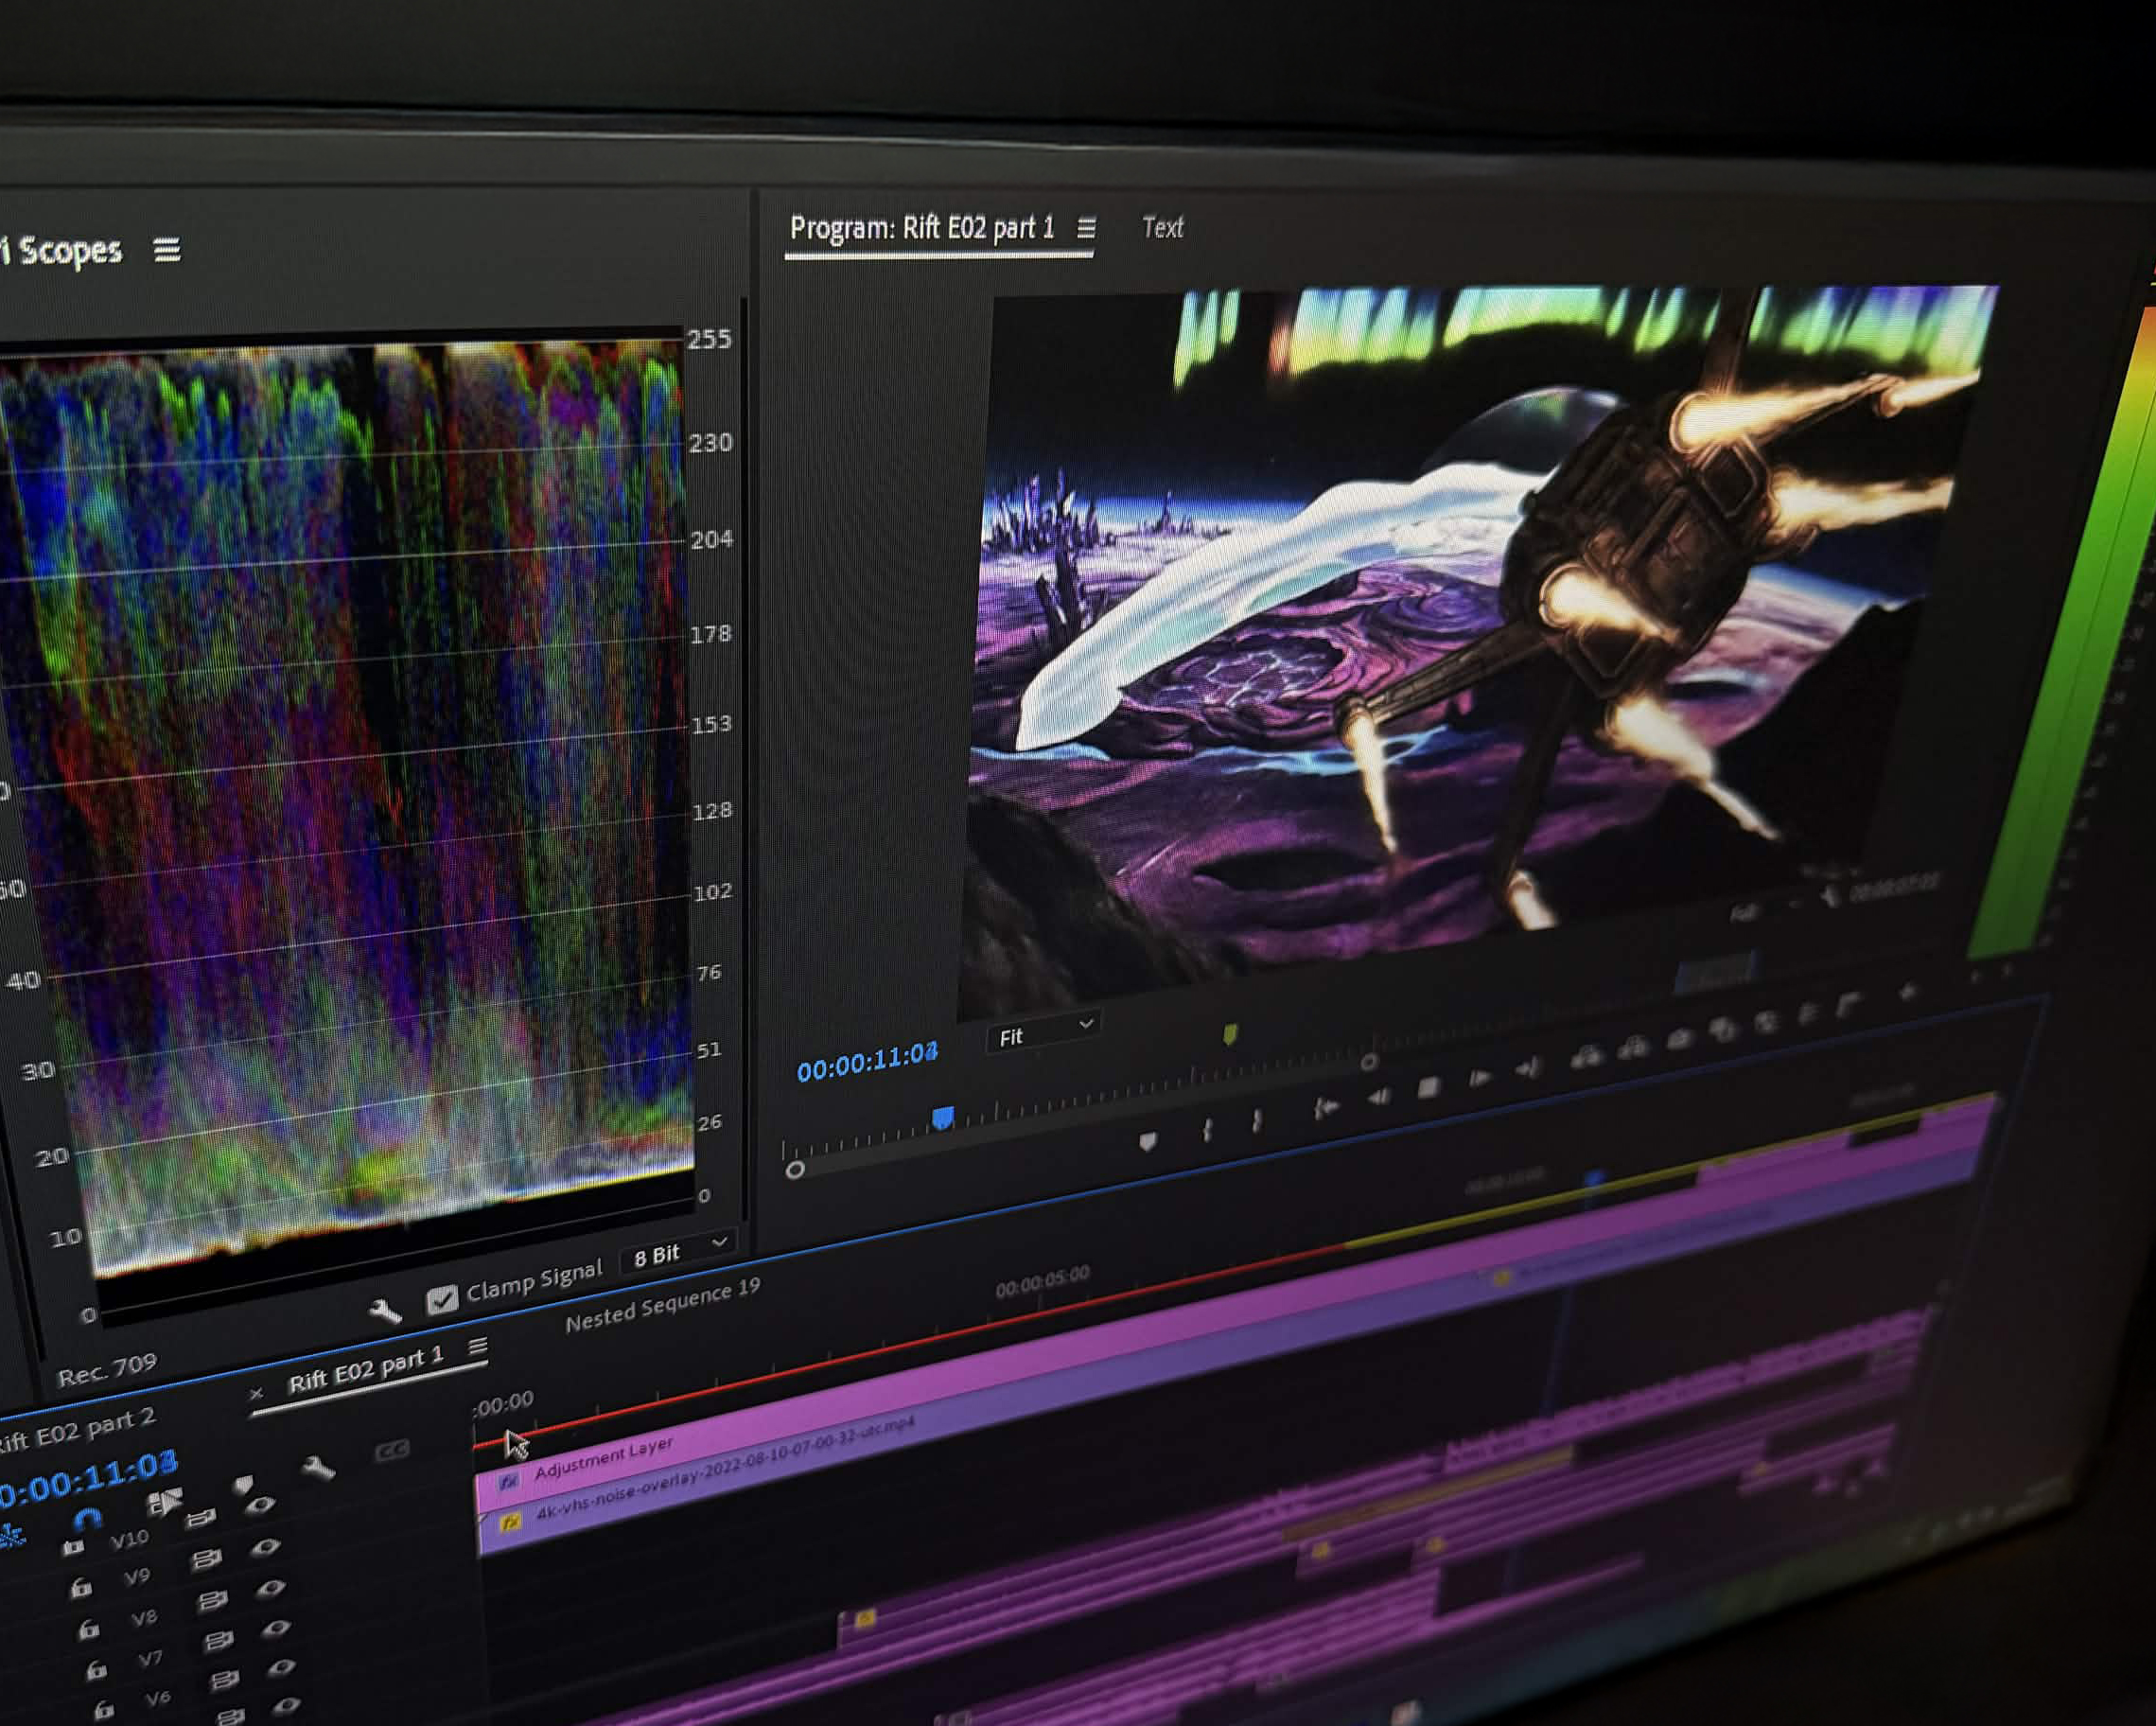This screenshot has height=1726, width=2156.
Task: Open Lumetri Scopes settings wrench
Action: (x=385, y=1311)
